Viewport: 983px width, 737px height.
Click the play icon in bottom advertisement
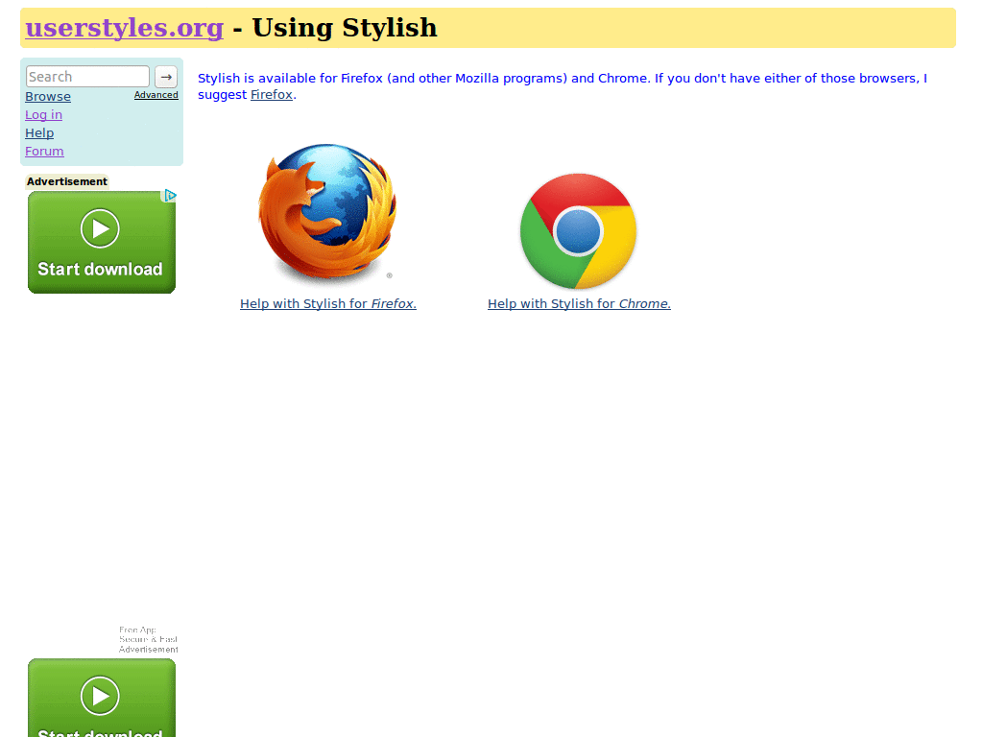click(100, 696)
